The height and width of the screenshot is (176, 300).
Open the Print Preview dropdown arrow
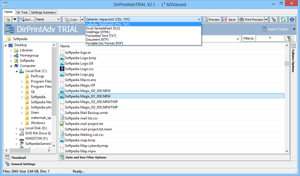tap(266, 20)
